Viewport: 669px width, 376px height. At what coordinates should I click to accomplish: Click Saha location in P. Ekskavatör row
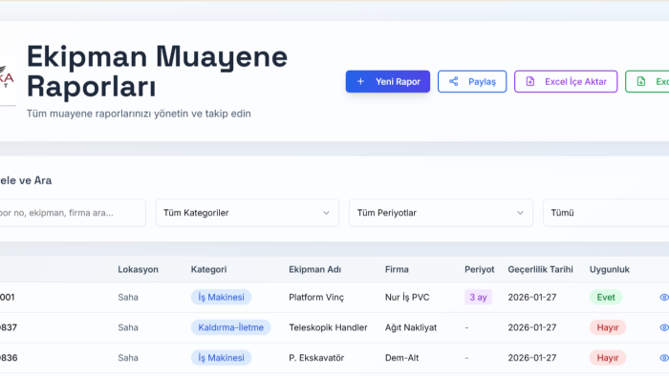(x=128, y=358)
